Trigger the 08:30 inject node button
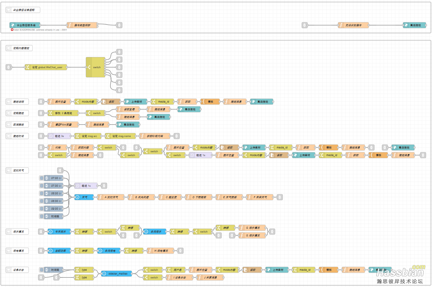 41,201
